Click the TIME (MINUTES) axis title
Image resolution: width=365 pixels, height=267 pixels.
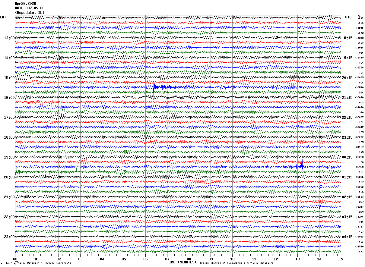point(182,262)
